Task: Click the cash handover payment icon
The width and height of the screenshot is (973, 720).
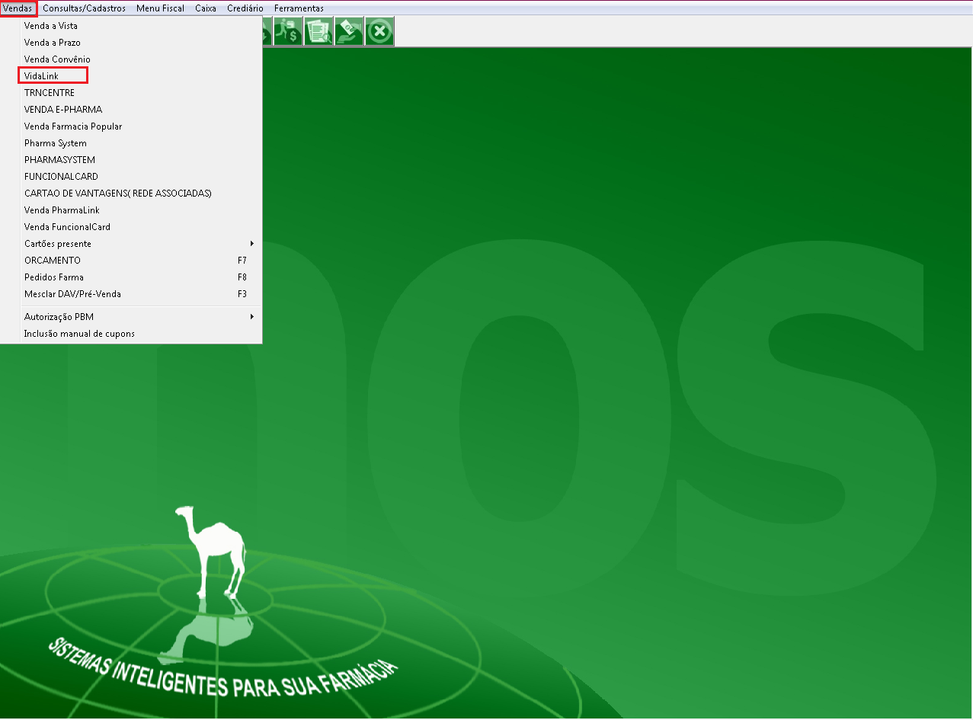Action: tap(349, 32)
